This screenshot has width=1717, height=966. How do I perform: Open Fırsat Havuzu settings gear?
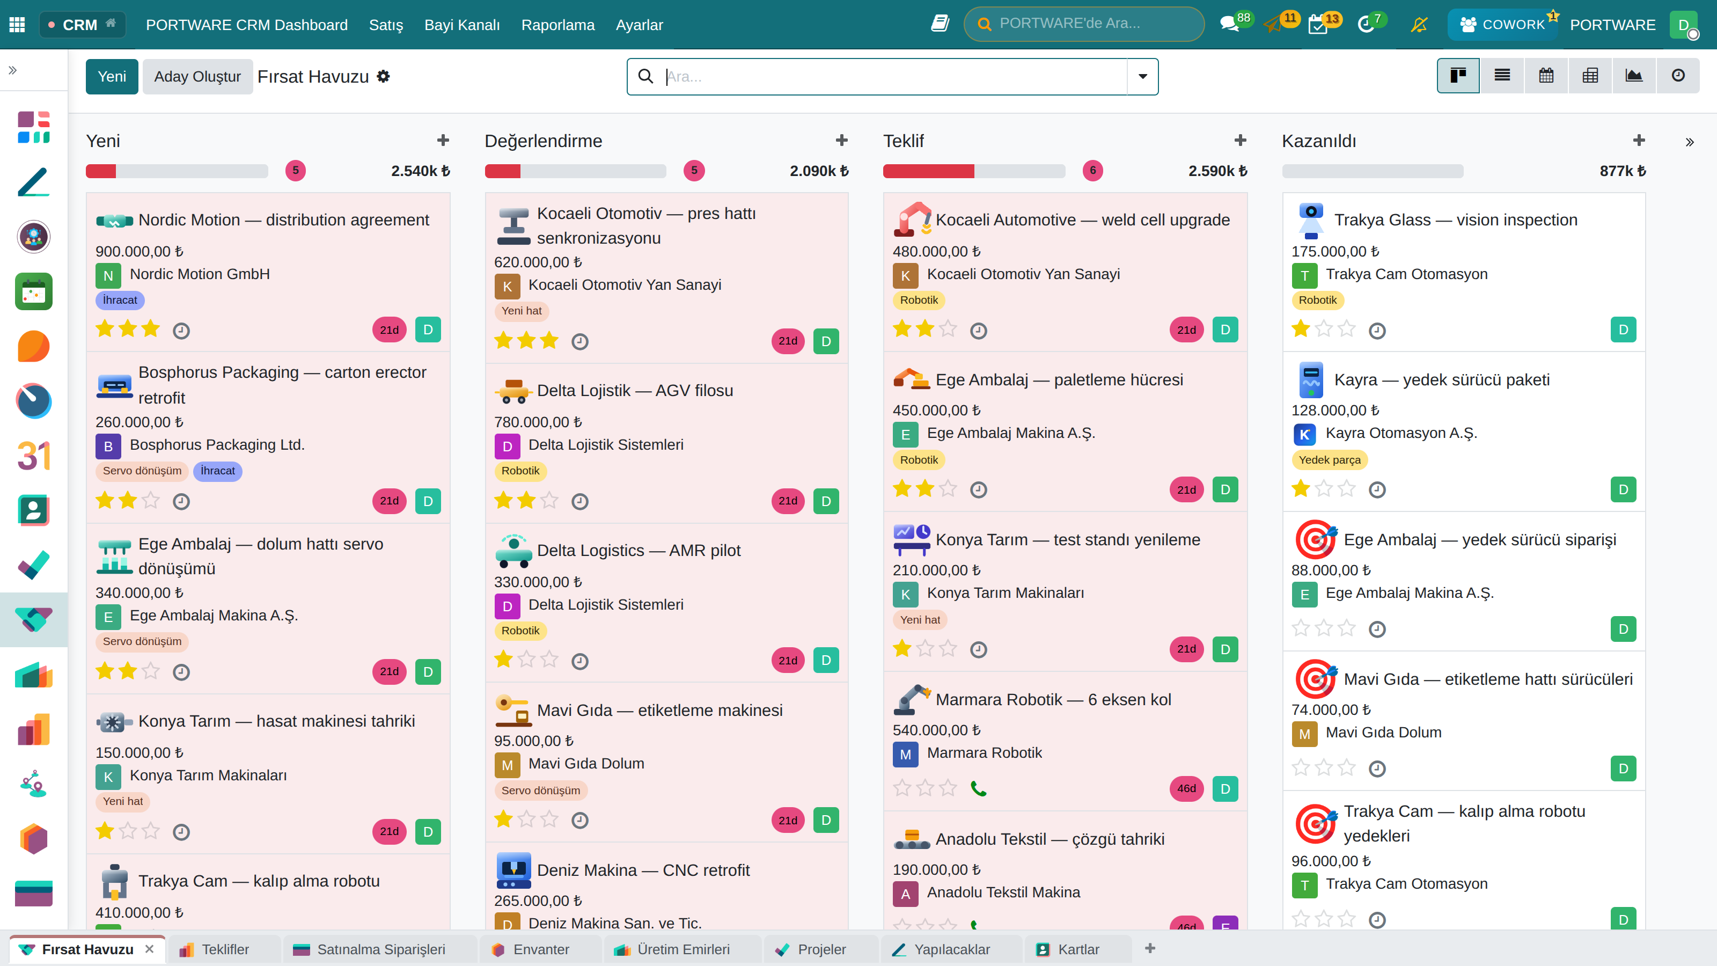(x=383, y=76)
